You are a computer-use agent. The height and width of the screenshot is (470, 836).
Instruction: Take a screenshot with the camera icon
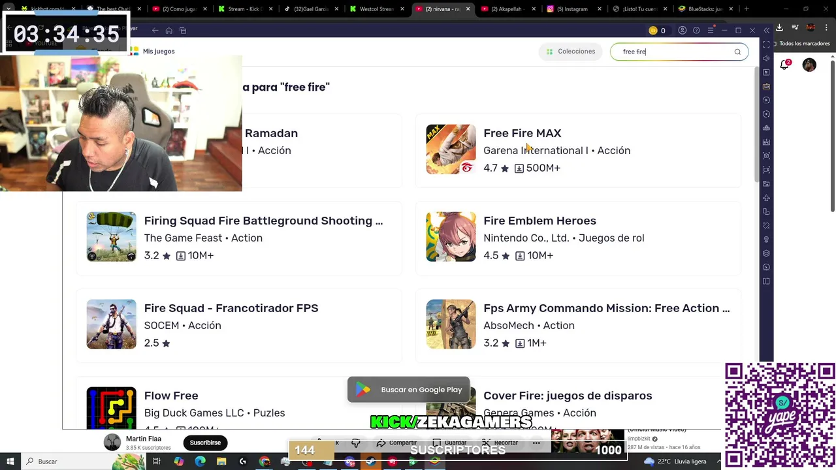767,156
